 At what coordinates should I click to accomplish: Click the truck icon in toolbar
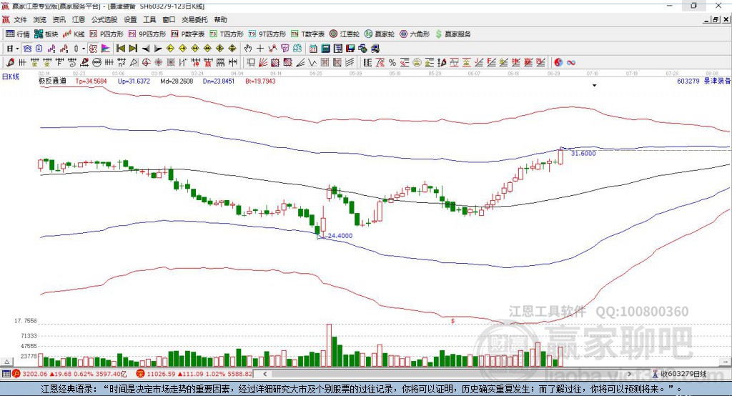(375, 49)
